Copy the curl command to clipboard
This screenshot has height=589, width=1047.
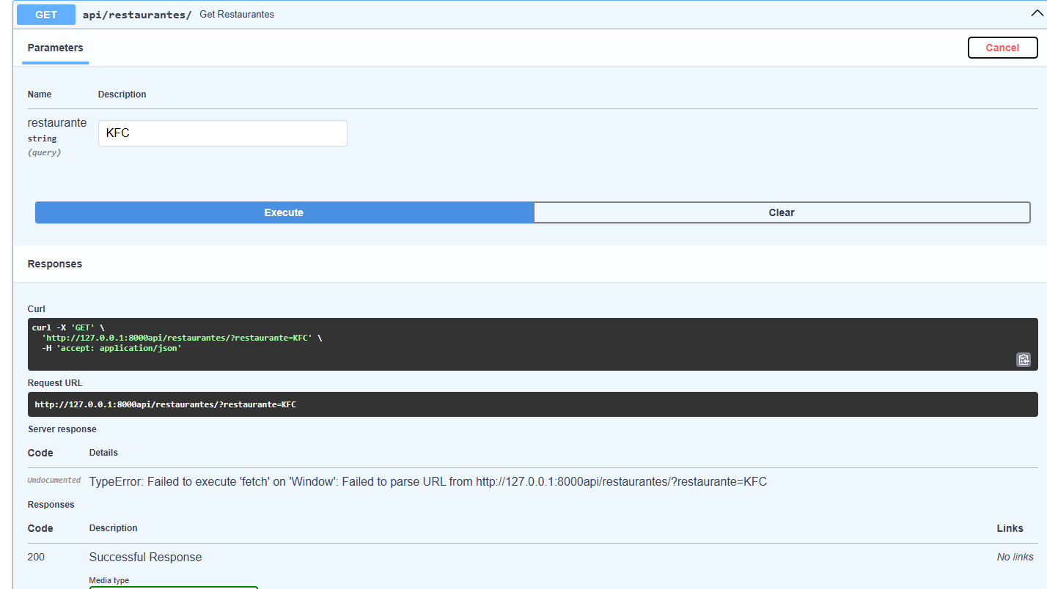1024,360
